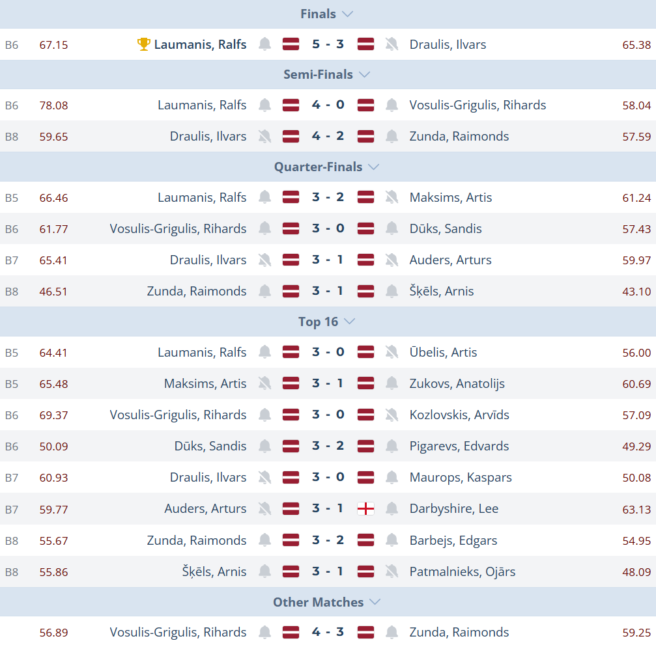656x645 pixels.
Task: Click Latvia flag beside Dūks, Sandis in Top 16
Action: (291, 446)
